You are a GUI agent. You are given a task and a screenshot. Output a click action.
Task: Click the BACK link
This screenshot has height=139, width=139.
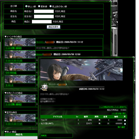[44, 135]
